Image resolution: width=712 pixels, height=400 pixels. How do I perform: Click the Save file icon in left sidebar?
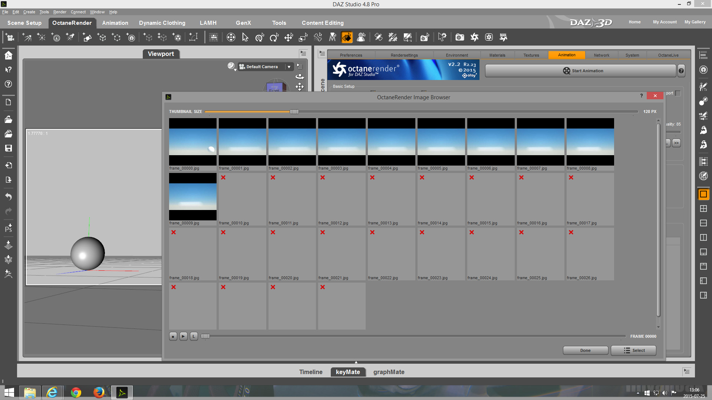click(8, 148)
